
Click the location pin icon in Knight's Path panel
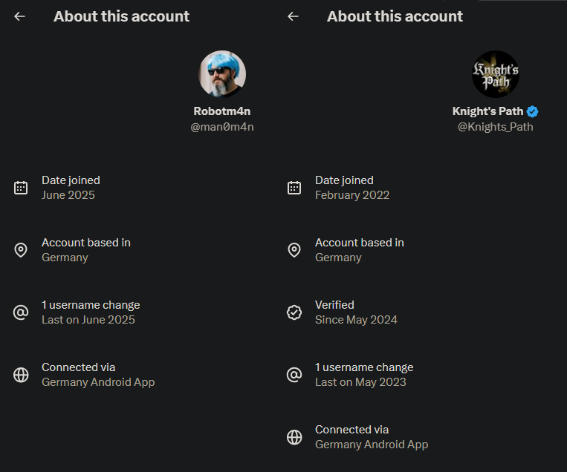point(294,250)
